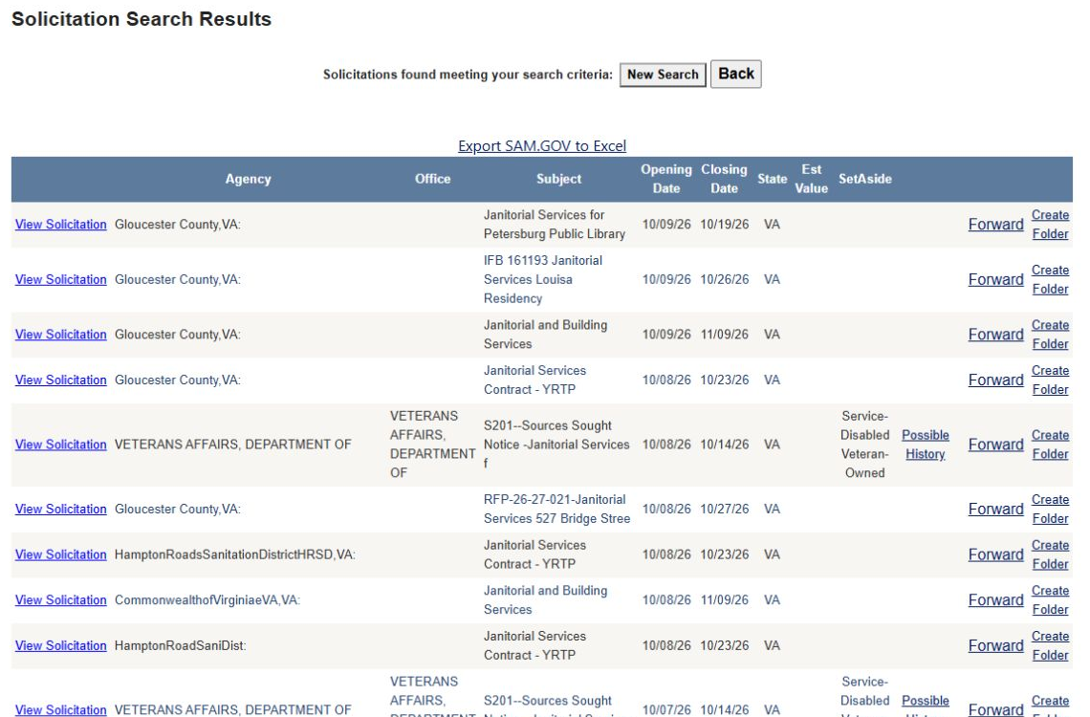View solicitation for RFP-26-27-021 Bridge Street

pos(61,510)
